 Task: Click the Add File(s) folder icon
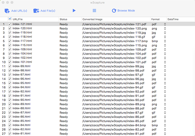36,11
